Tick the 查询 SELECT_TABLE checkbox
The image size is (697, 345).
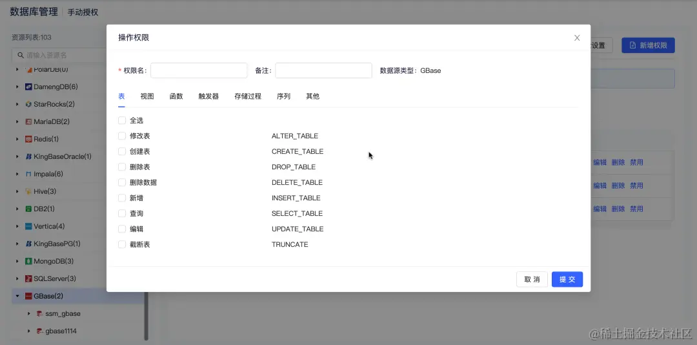pos(122,213)
